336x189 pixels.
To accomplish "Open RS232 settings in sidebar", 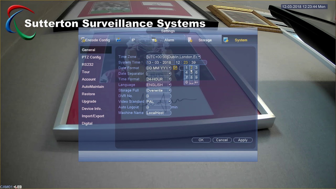I will [x=87, y=65].
